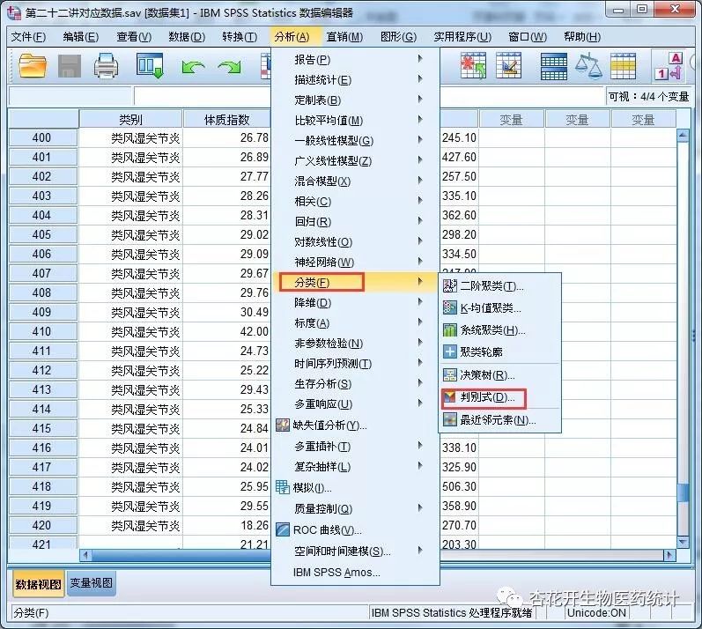702x629 pixels.
Task: Select row header 400
Action: [42, 137]
